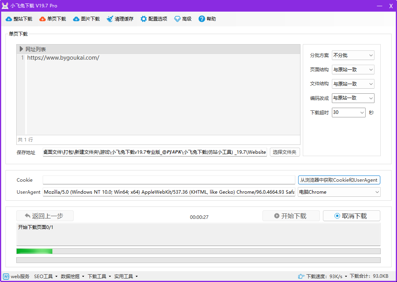The image size is (397, 282).
Task: Click the 选择文件夹 button
Action: pyautogui.click(x=285, y=152)
